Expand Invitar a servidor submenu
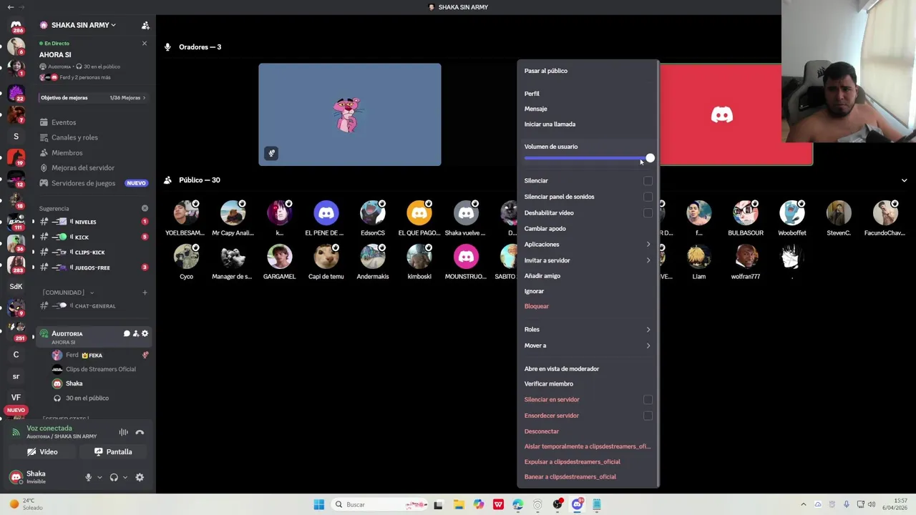This screenshot has height=515, width=916. tap(587, 260)
